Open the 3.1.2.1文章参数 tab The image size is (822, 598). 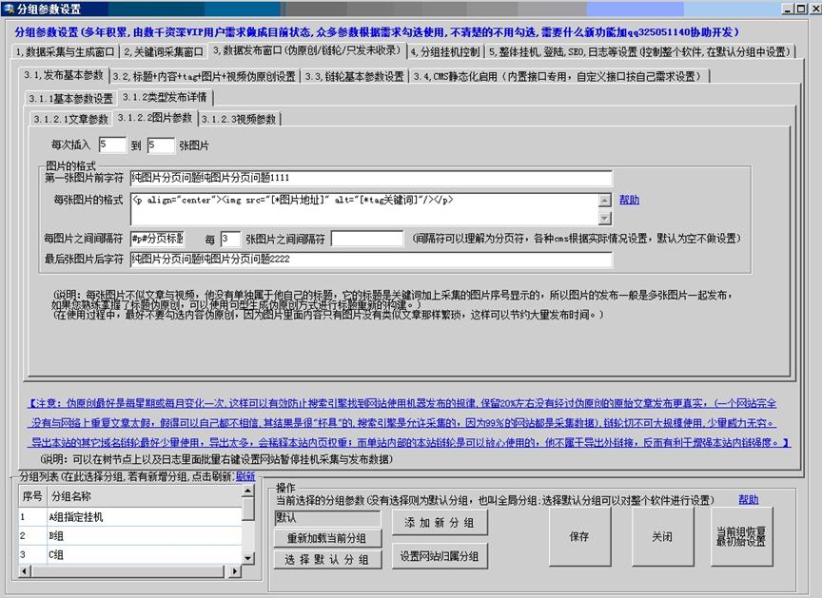(70, 119)
